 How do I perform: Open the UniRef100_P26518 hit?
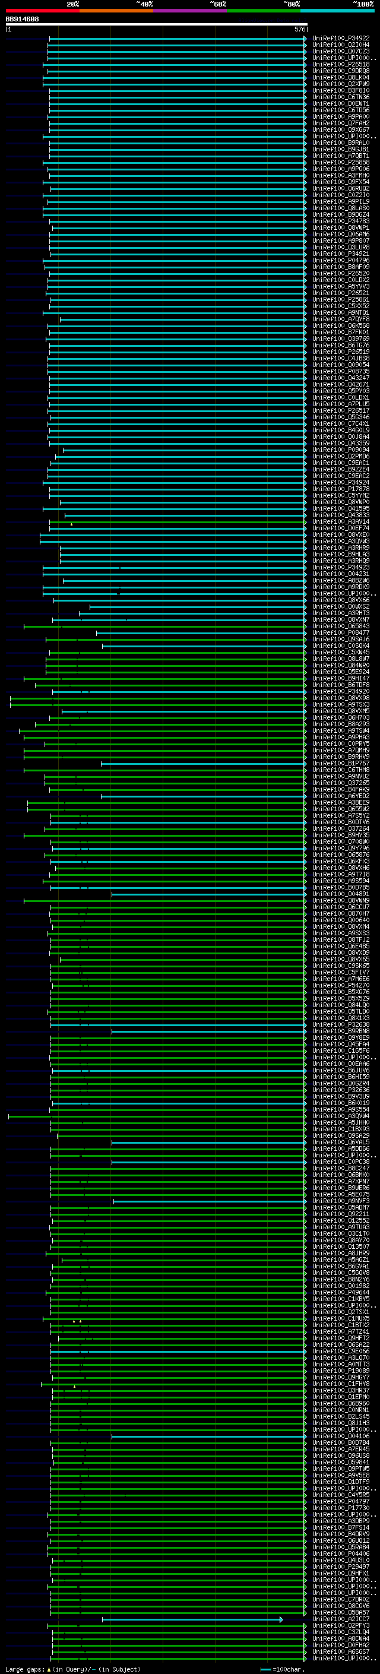point(341,64)
